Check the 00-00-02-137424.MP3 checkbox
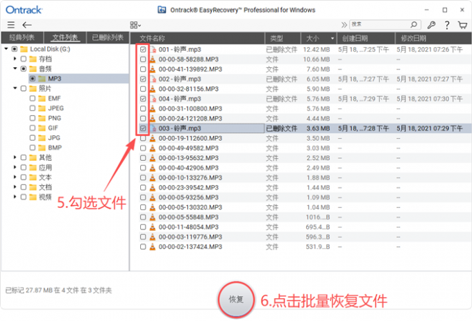 [x=143, y=247]
